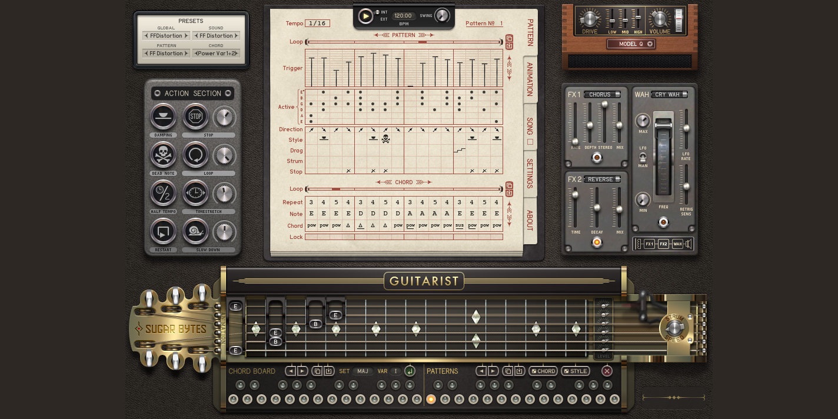Open the FX2 Reverse effect selector
Viewport: 838px width, 419px height.
click(603, 179)
